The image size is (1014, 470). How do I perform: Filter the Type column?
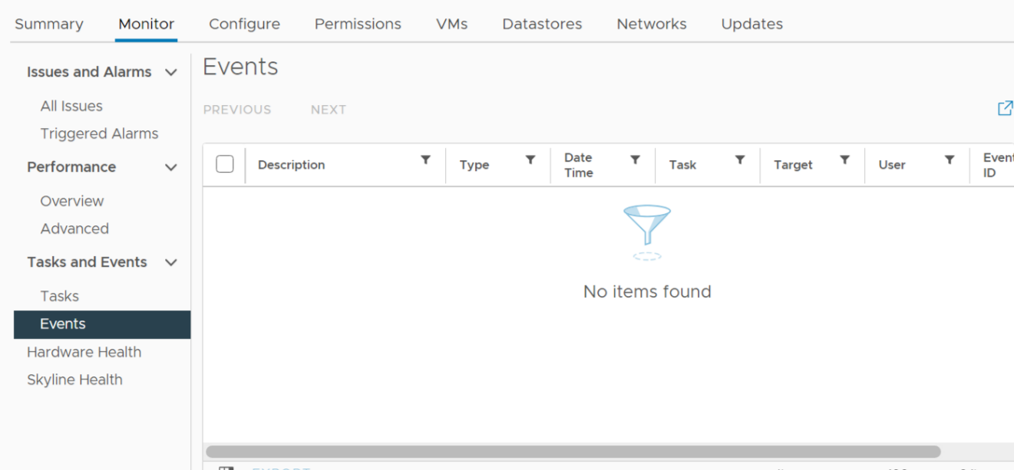click(530, 159)
